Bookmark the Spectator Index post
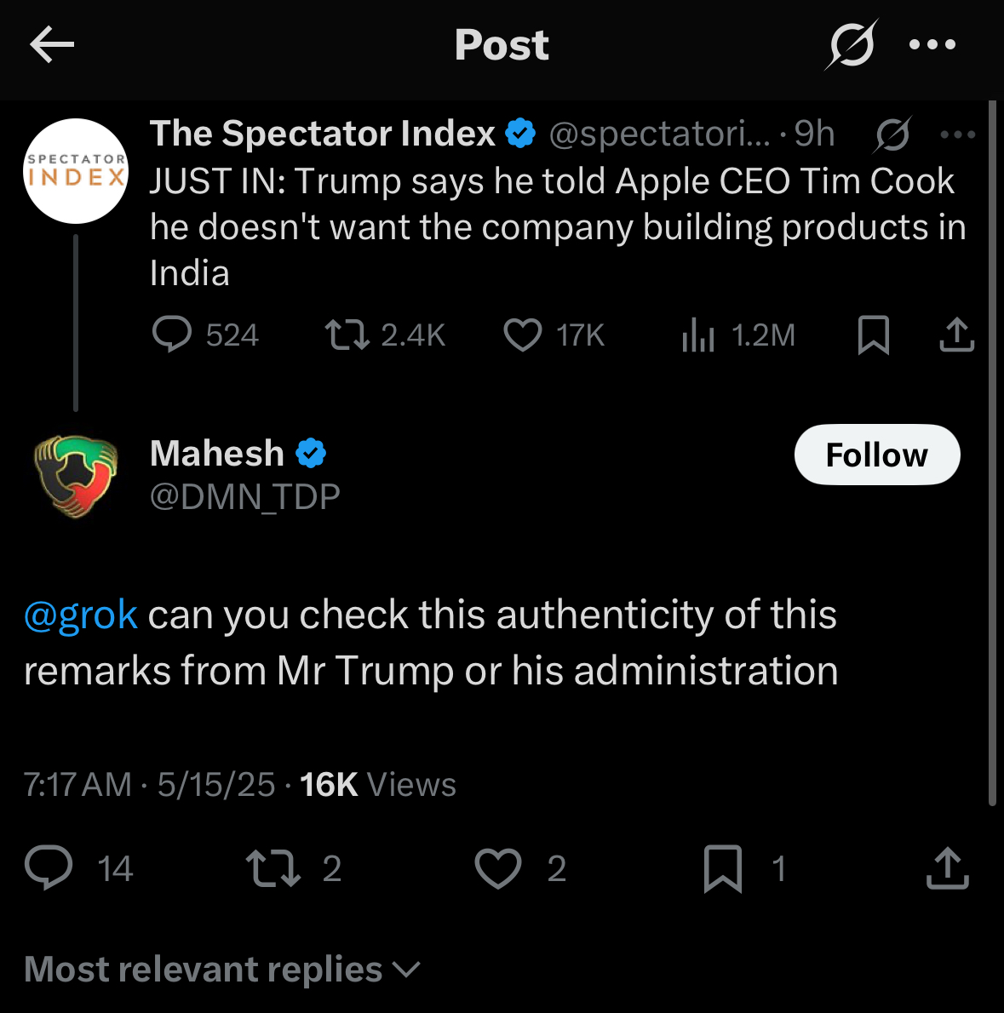 (874, 335)
